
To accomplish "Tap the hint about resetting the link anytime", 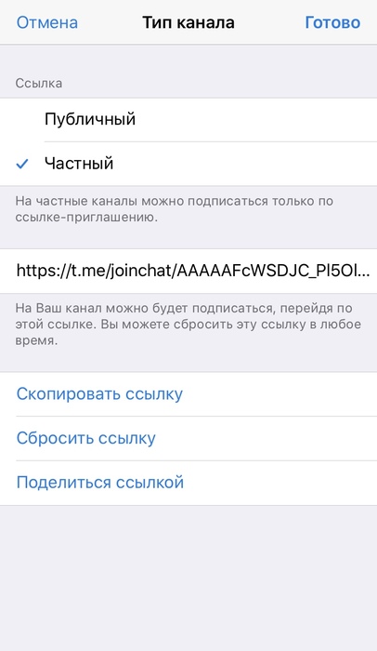I will point(188,325).
